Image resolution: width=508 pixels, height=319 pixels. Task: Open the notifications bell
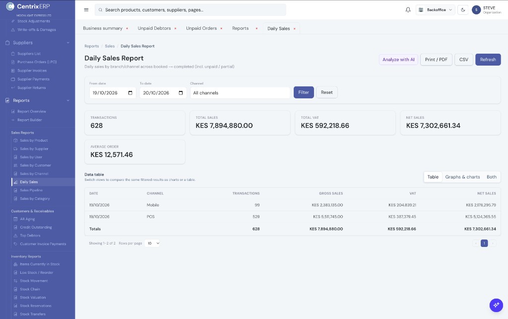tap(408, 10)
